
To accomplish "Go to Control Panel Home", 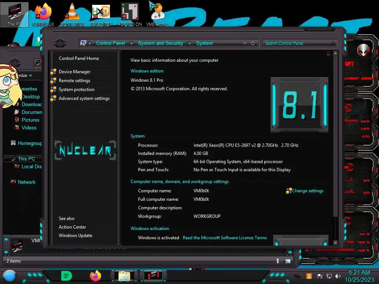I will [x=79, y=58].
